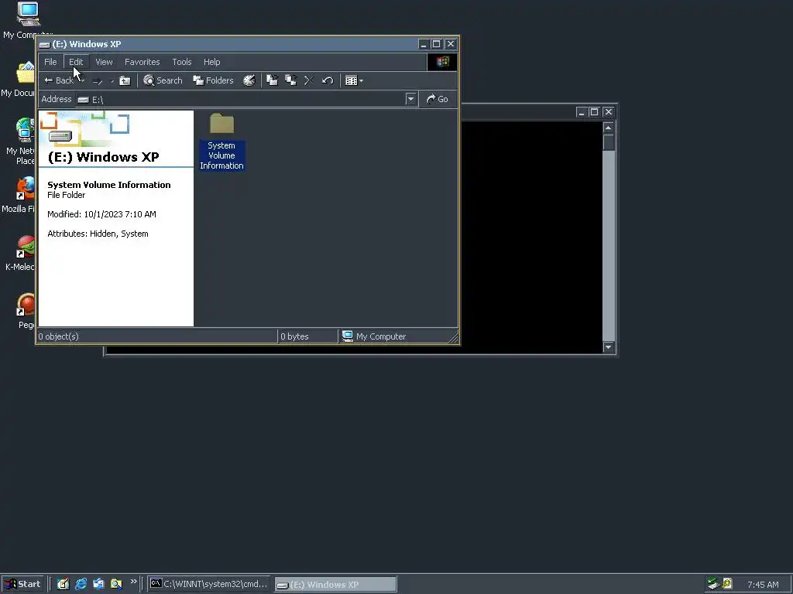Select My Network Places desktop icon
The width and height of the screenshot is (793, 594).
19,142
